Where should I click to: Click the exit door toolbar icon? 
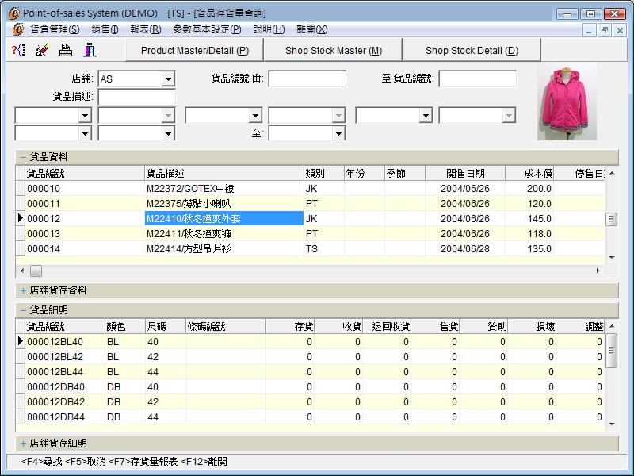point(90,50)
